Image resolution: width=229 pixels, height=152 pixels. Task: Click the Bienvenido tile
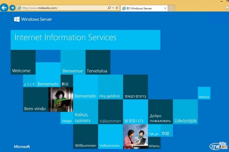(x=86, y=87)
